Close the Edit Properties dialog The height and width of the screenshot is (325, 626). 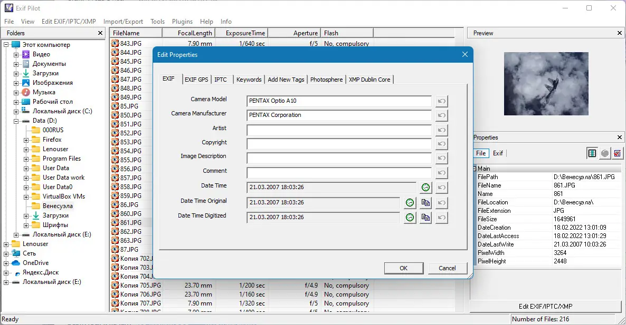click(x=464, y=55)
